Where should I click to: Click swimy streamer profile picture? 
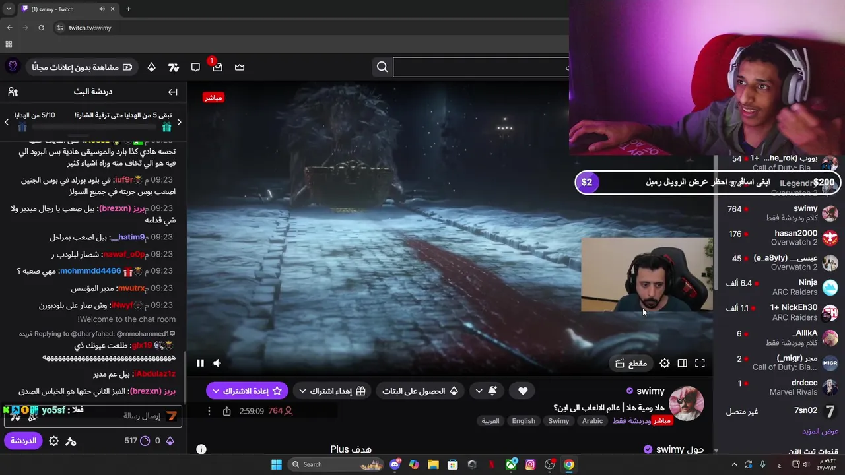pos(687,403)
